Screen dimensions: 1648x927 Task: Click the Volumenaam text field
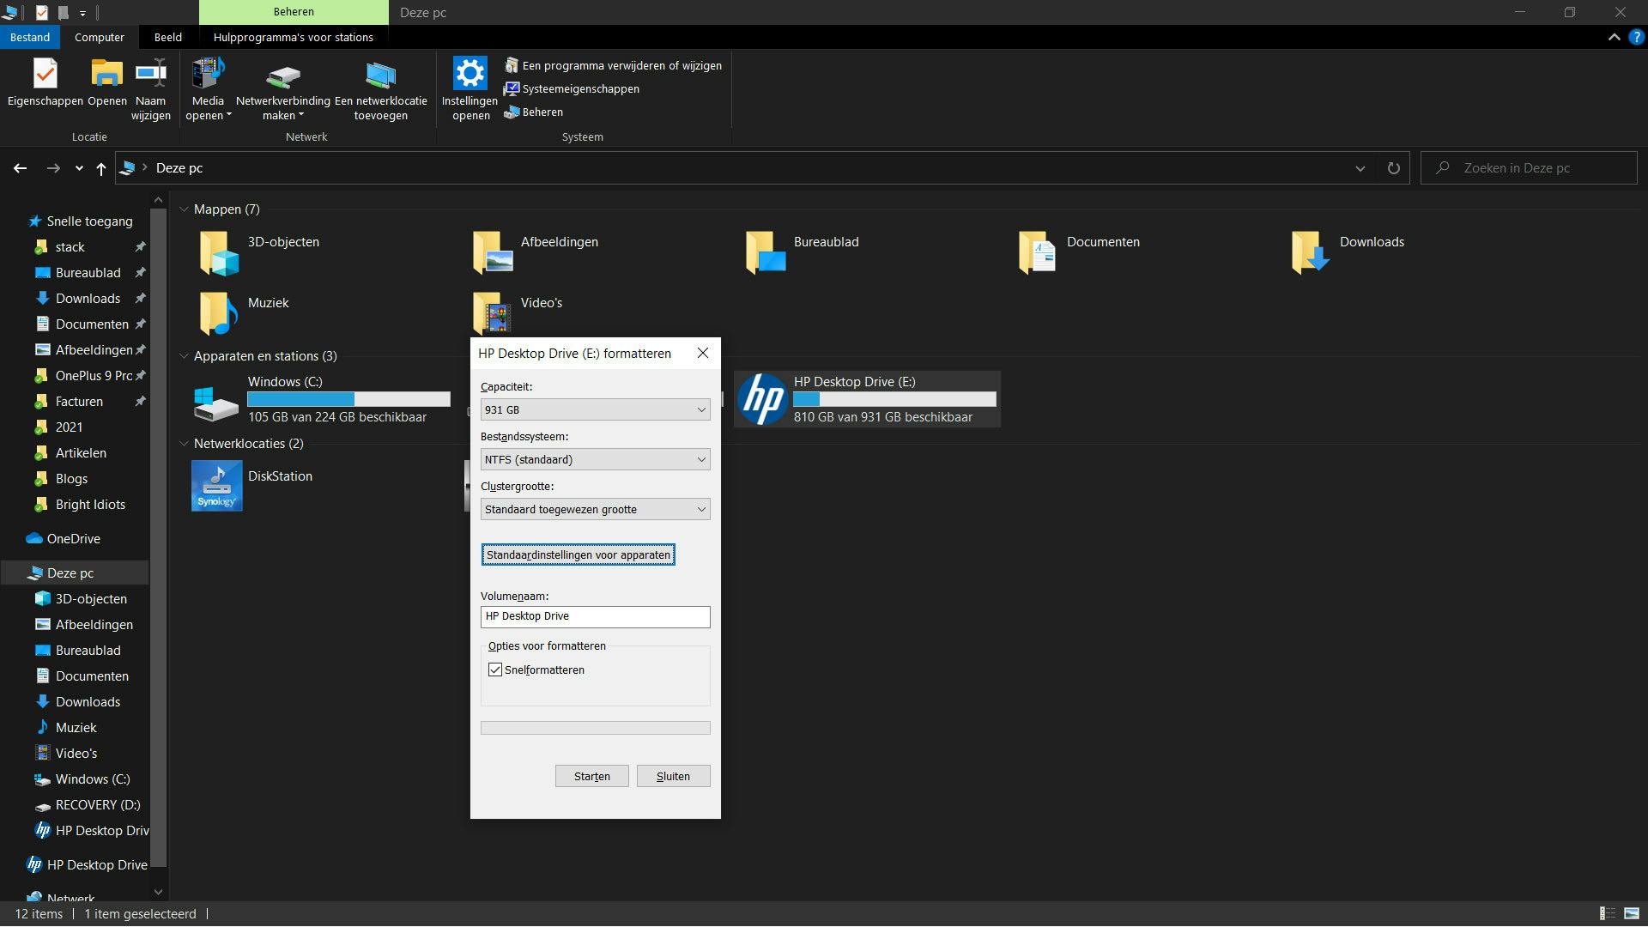pos(595,617)
